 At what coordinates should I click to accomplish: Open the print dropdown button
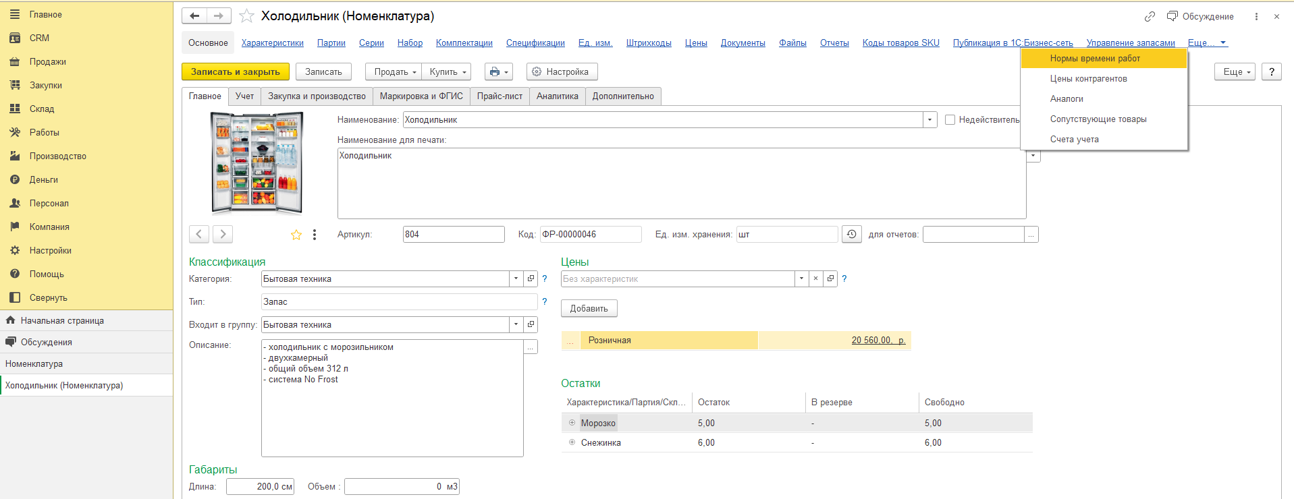click(499, 71)
